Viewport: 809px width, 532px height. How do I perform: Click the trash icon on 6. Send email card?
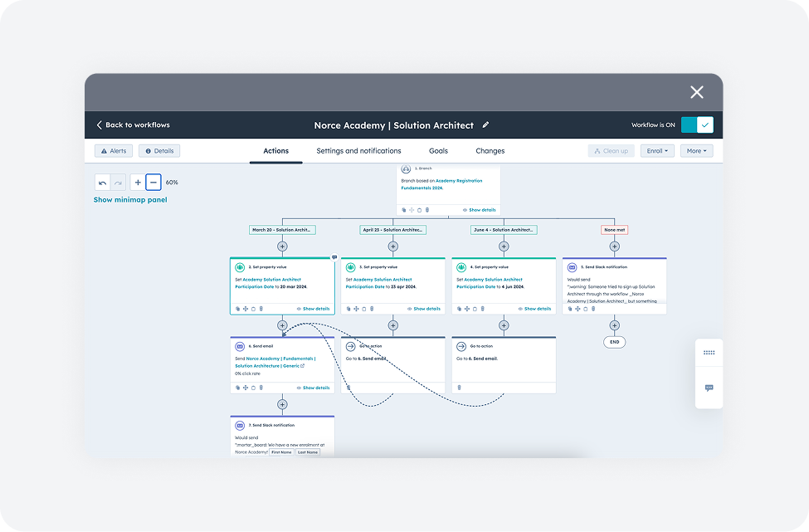pos(261,388)
